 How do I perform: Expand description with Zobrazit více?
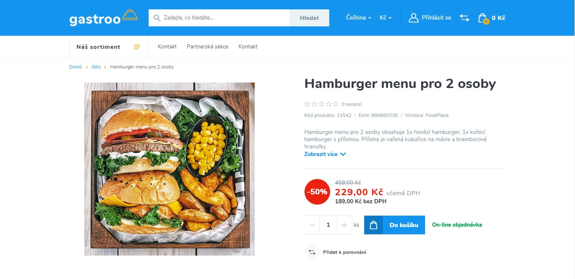325,154
